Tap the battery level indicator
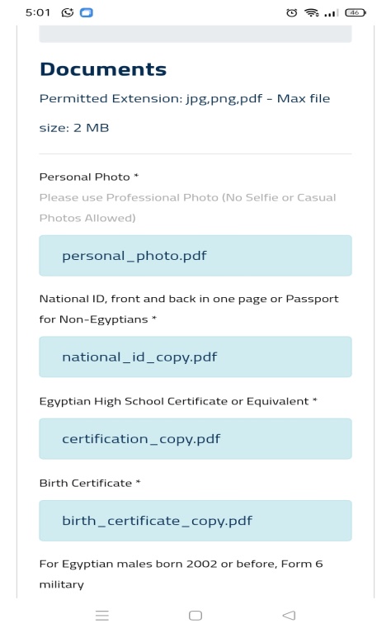Viewport: 391px width, 633px height. [355, 13]
